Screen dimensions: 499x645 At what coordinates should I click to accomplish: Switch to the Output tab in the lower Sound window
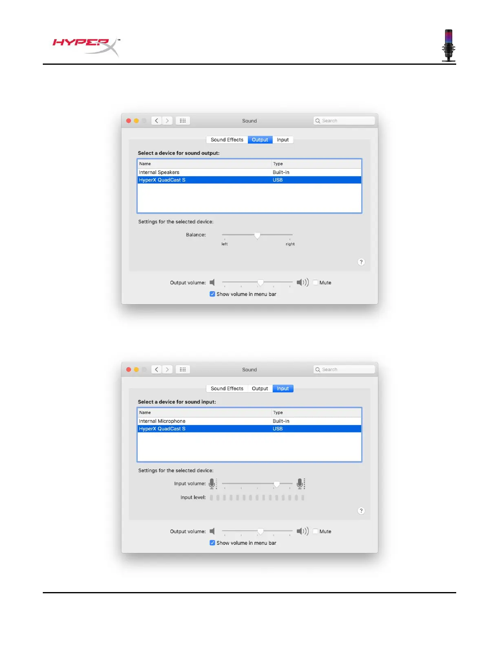(260, 388)
